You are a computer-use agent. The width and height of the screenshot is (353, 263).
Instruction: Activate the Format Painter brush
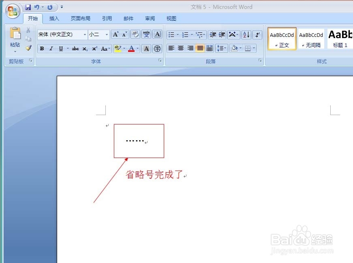28,48
